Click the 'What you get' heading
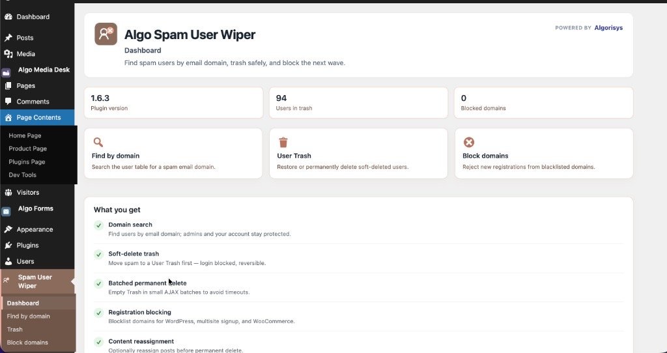Image resolution: width=667 pixels, height=353 pixels. 117,210
